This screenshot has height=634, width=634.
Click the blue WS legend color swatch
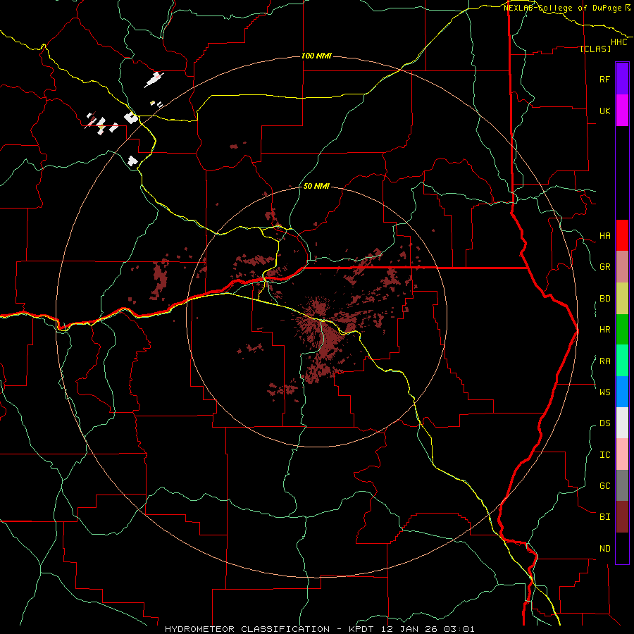pyautogui.click(x=622, y=392)
